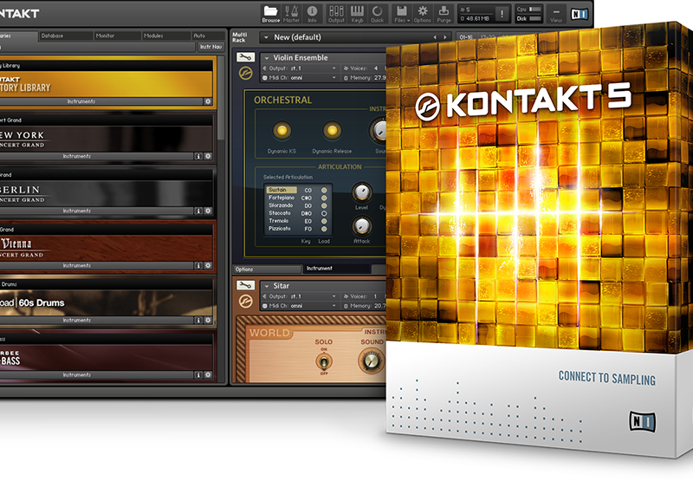Show info for 60s Drums library
This screenshot has width=693, height=481.
click(198, 320)
